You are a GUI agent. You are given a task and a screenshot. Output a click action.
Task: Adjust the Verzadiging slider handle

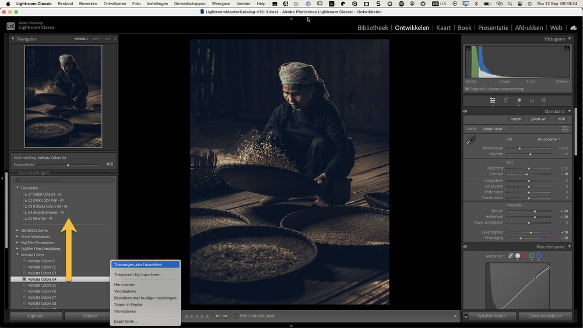(521, 238)
